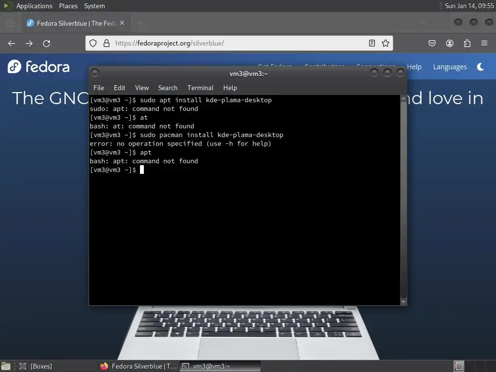The height and width of the screenshot is (372, 496).
Task: Open Applications menu in top panel
Action: (34, 6)
